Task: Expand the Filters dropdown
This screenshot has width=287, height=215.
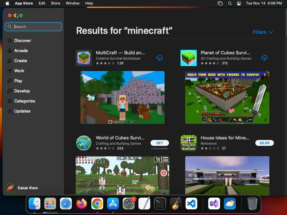Action: [263, 32]
